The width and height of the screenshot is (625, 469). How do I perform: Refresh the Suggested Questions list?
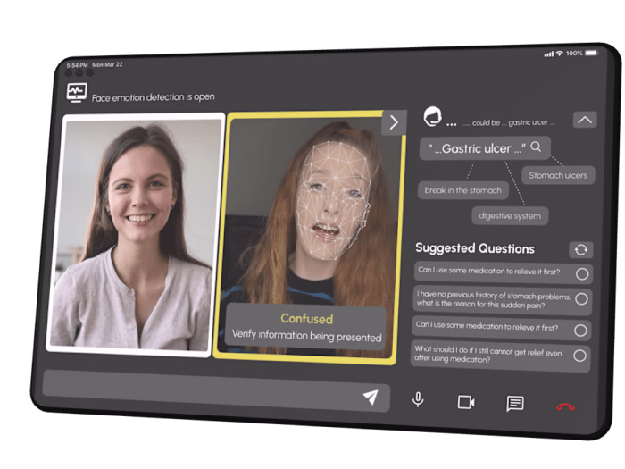tap(581, 249)
